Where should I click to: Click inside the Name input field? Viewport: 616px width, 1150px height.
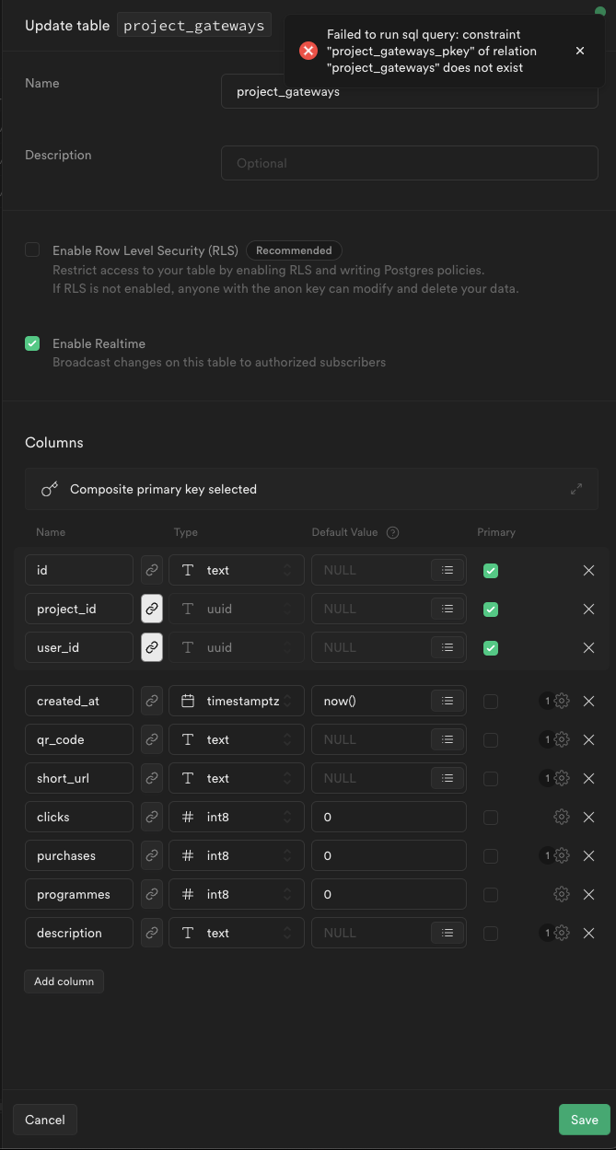[409, 91]
